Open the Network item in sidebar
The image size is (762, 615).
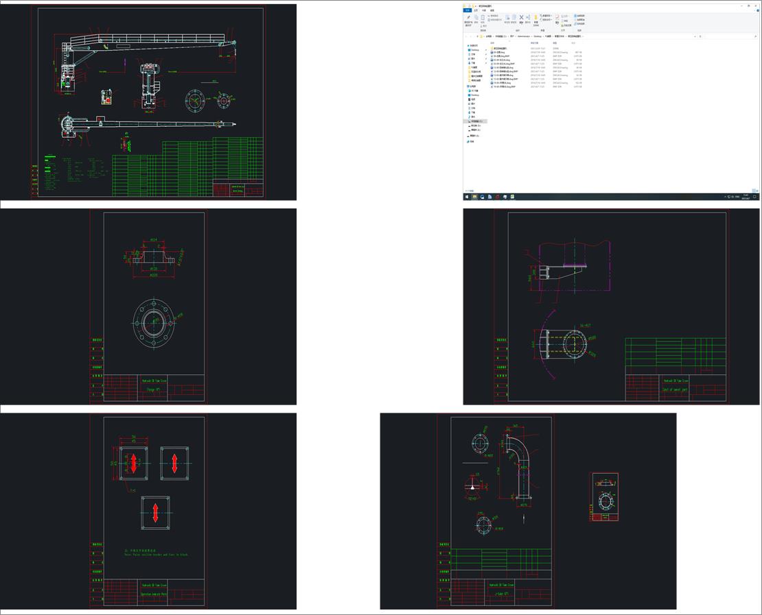click(x=471, y=142)
